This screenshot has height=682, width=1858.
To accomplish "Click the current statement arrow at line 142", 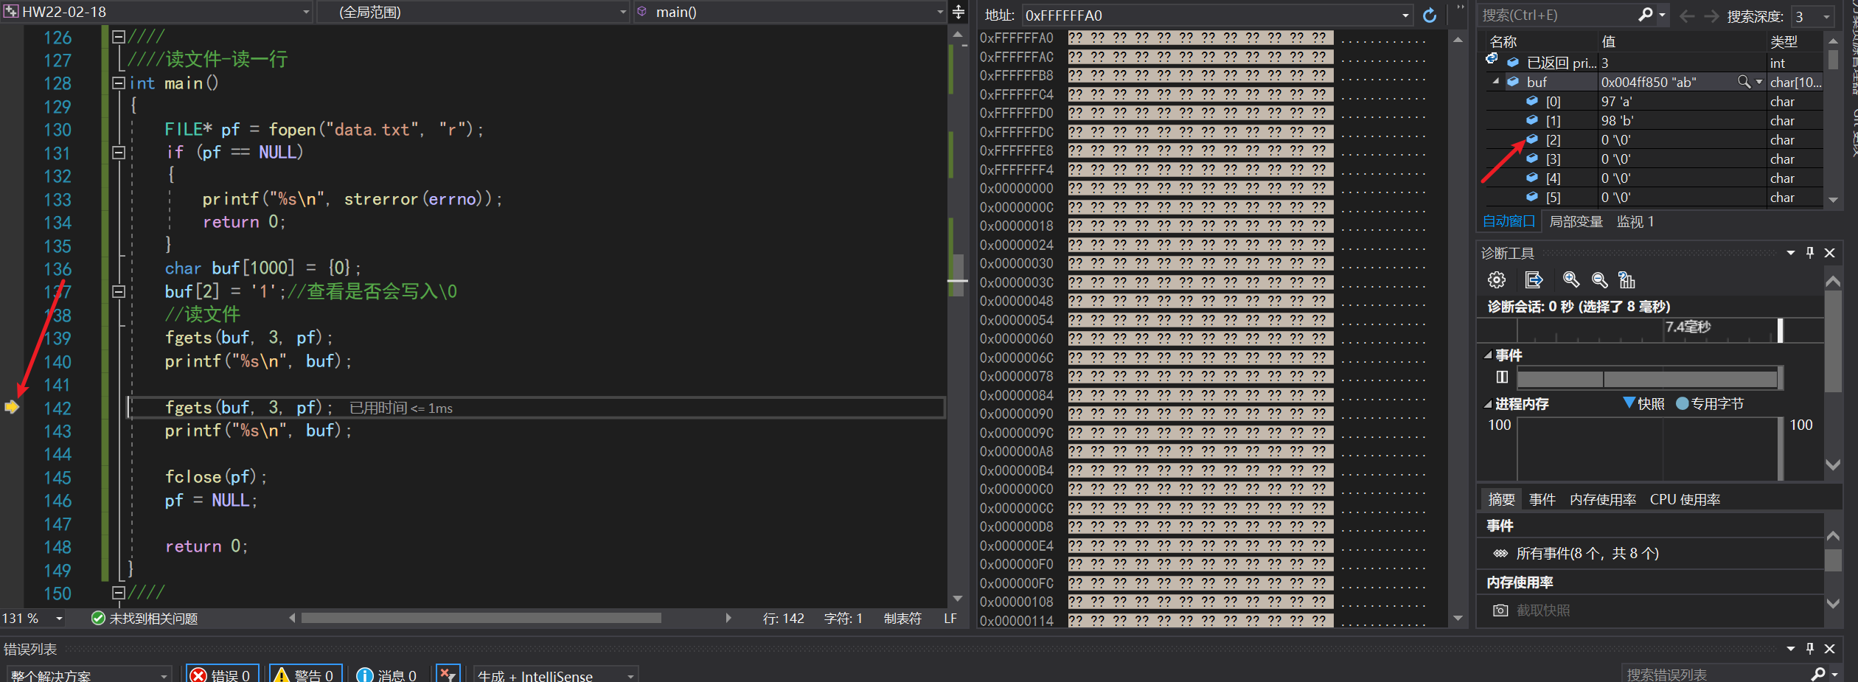I will point(12,407).
